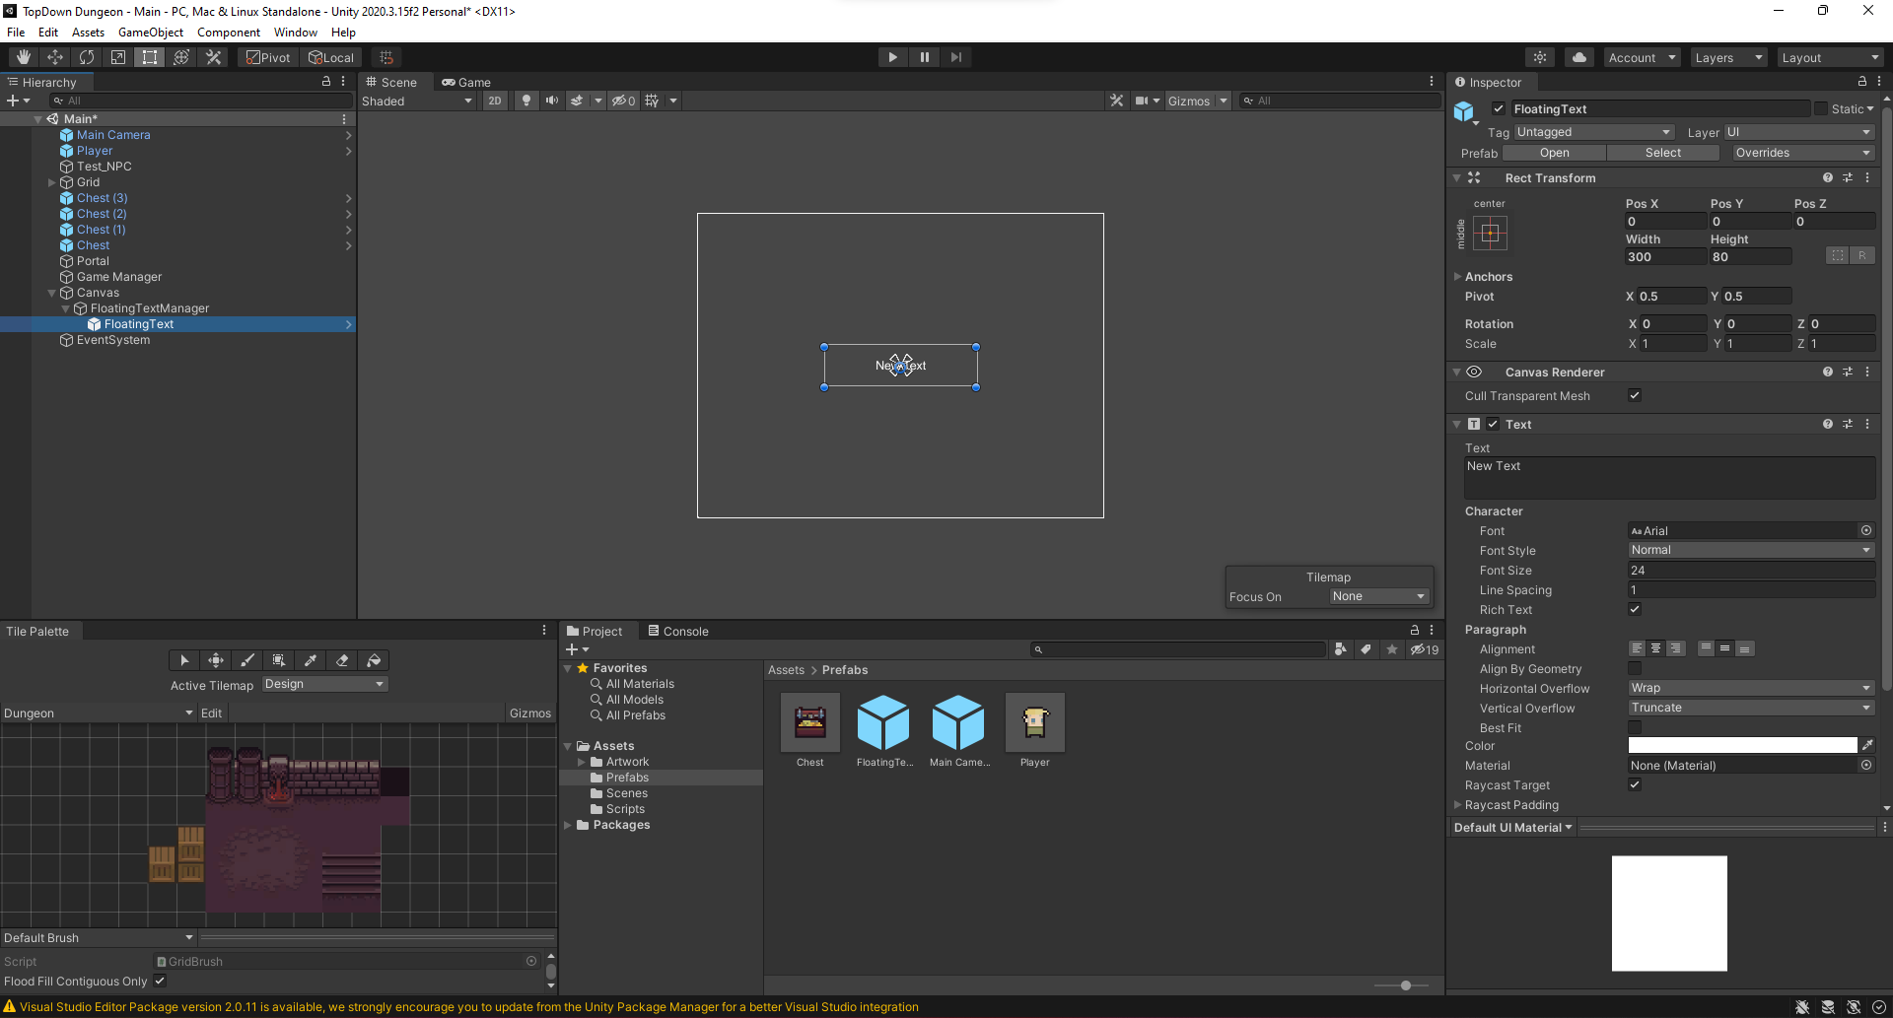Toggle scene lighting bulb icon
Screen dimensions: 1893x1018
(x=526, y=101)
